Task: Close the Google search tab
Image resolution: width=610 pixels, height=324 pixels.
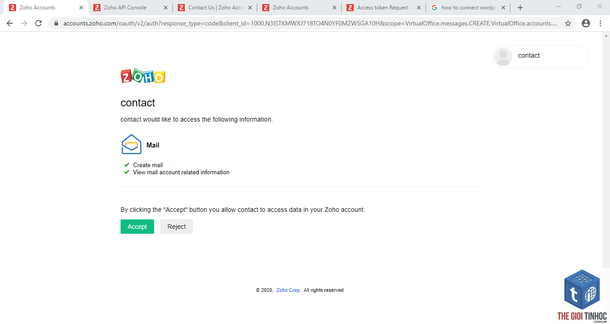Action: coord(503,8)
